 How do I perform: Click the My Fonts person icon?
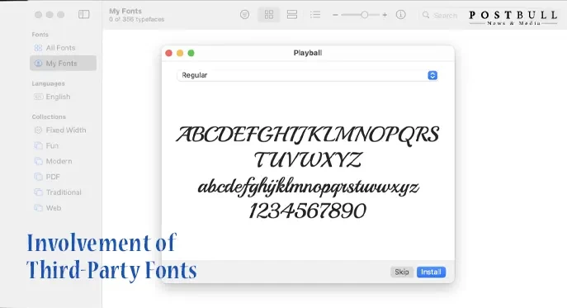click(38, 64)
